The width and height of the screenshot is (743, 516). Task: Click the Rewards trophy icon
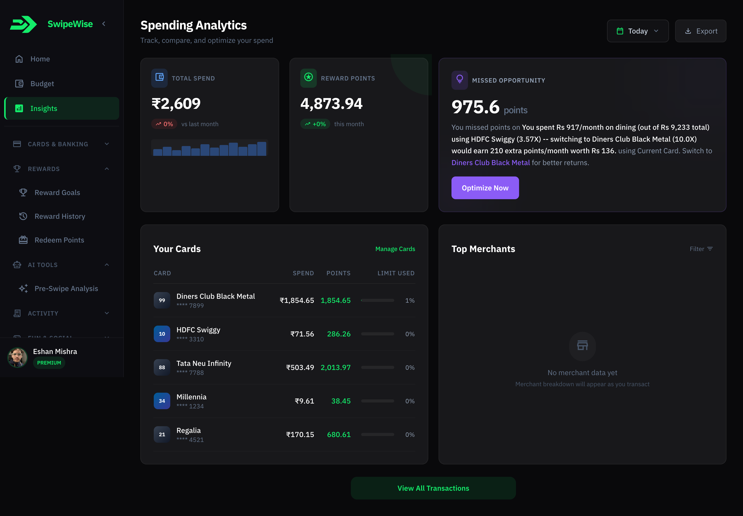[17, 169]
